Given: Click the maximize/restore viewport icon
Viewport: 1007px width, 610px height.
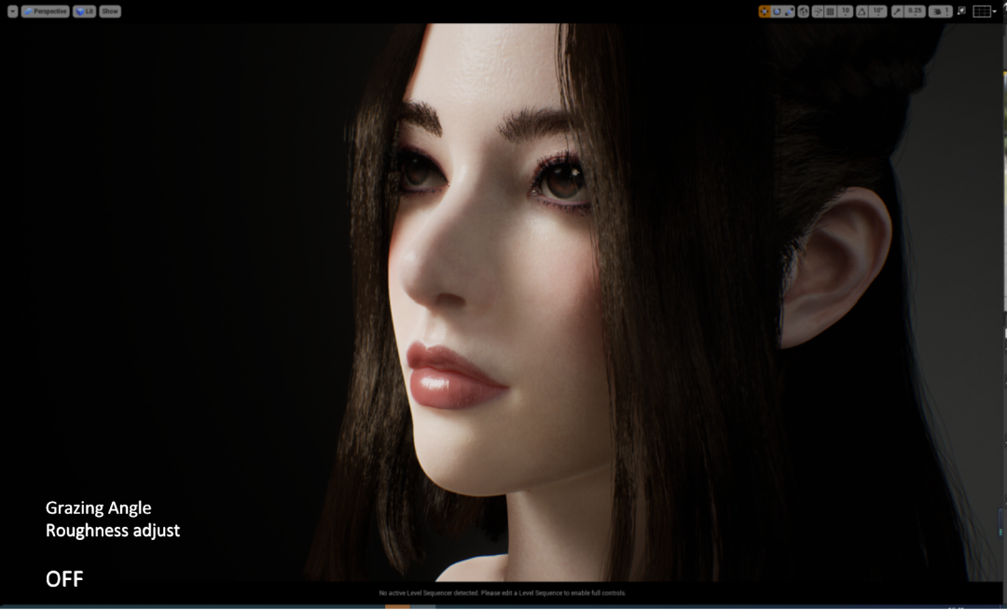Looking at the screenshot, I should pos(961,11).
